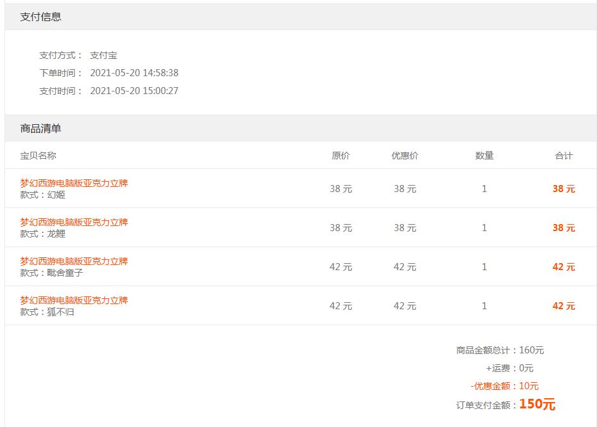
Task: Click original price 42 元 in 狐不归 row
Action: point(341,306)
